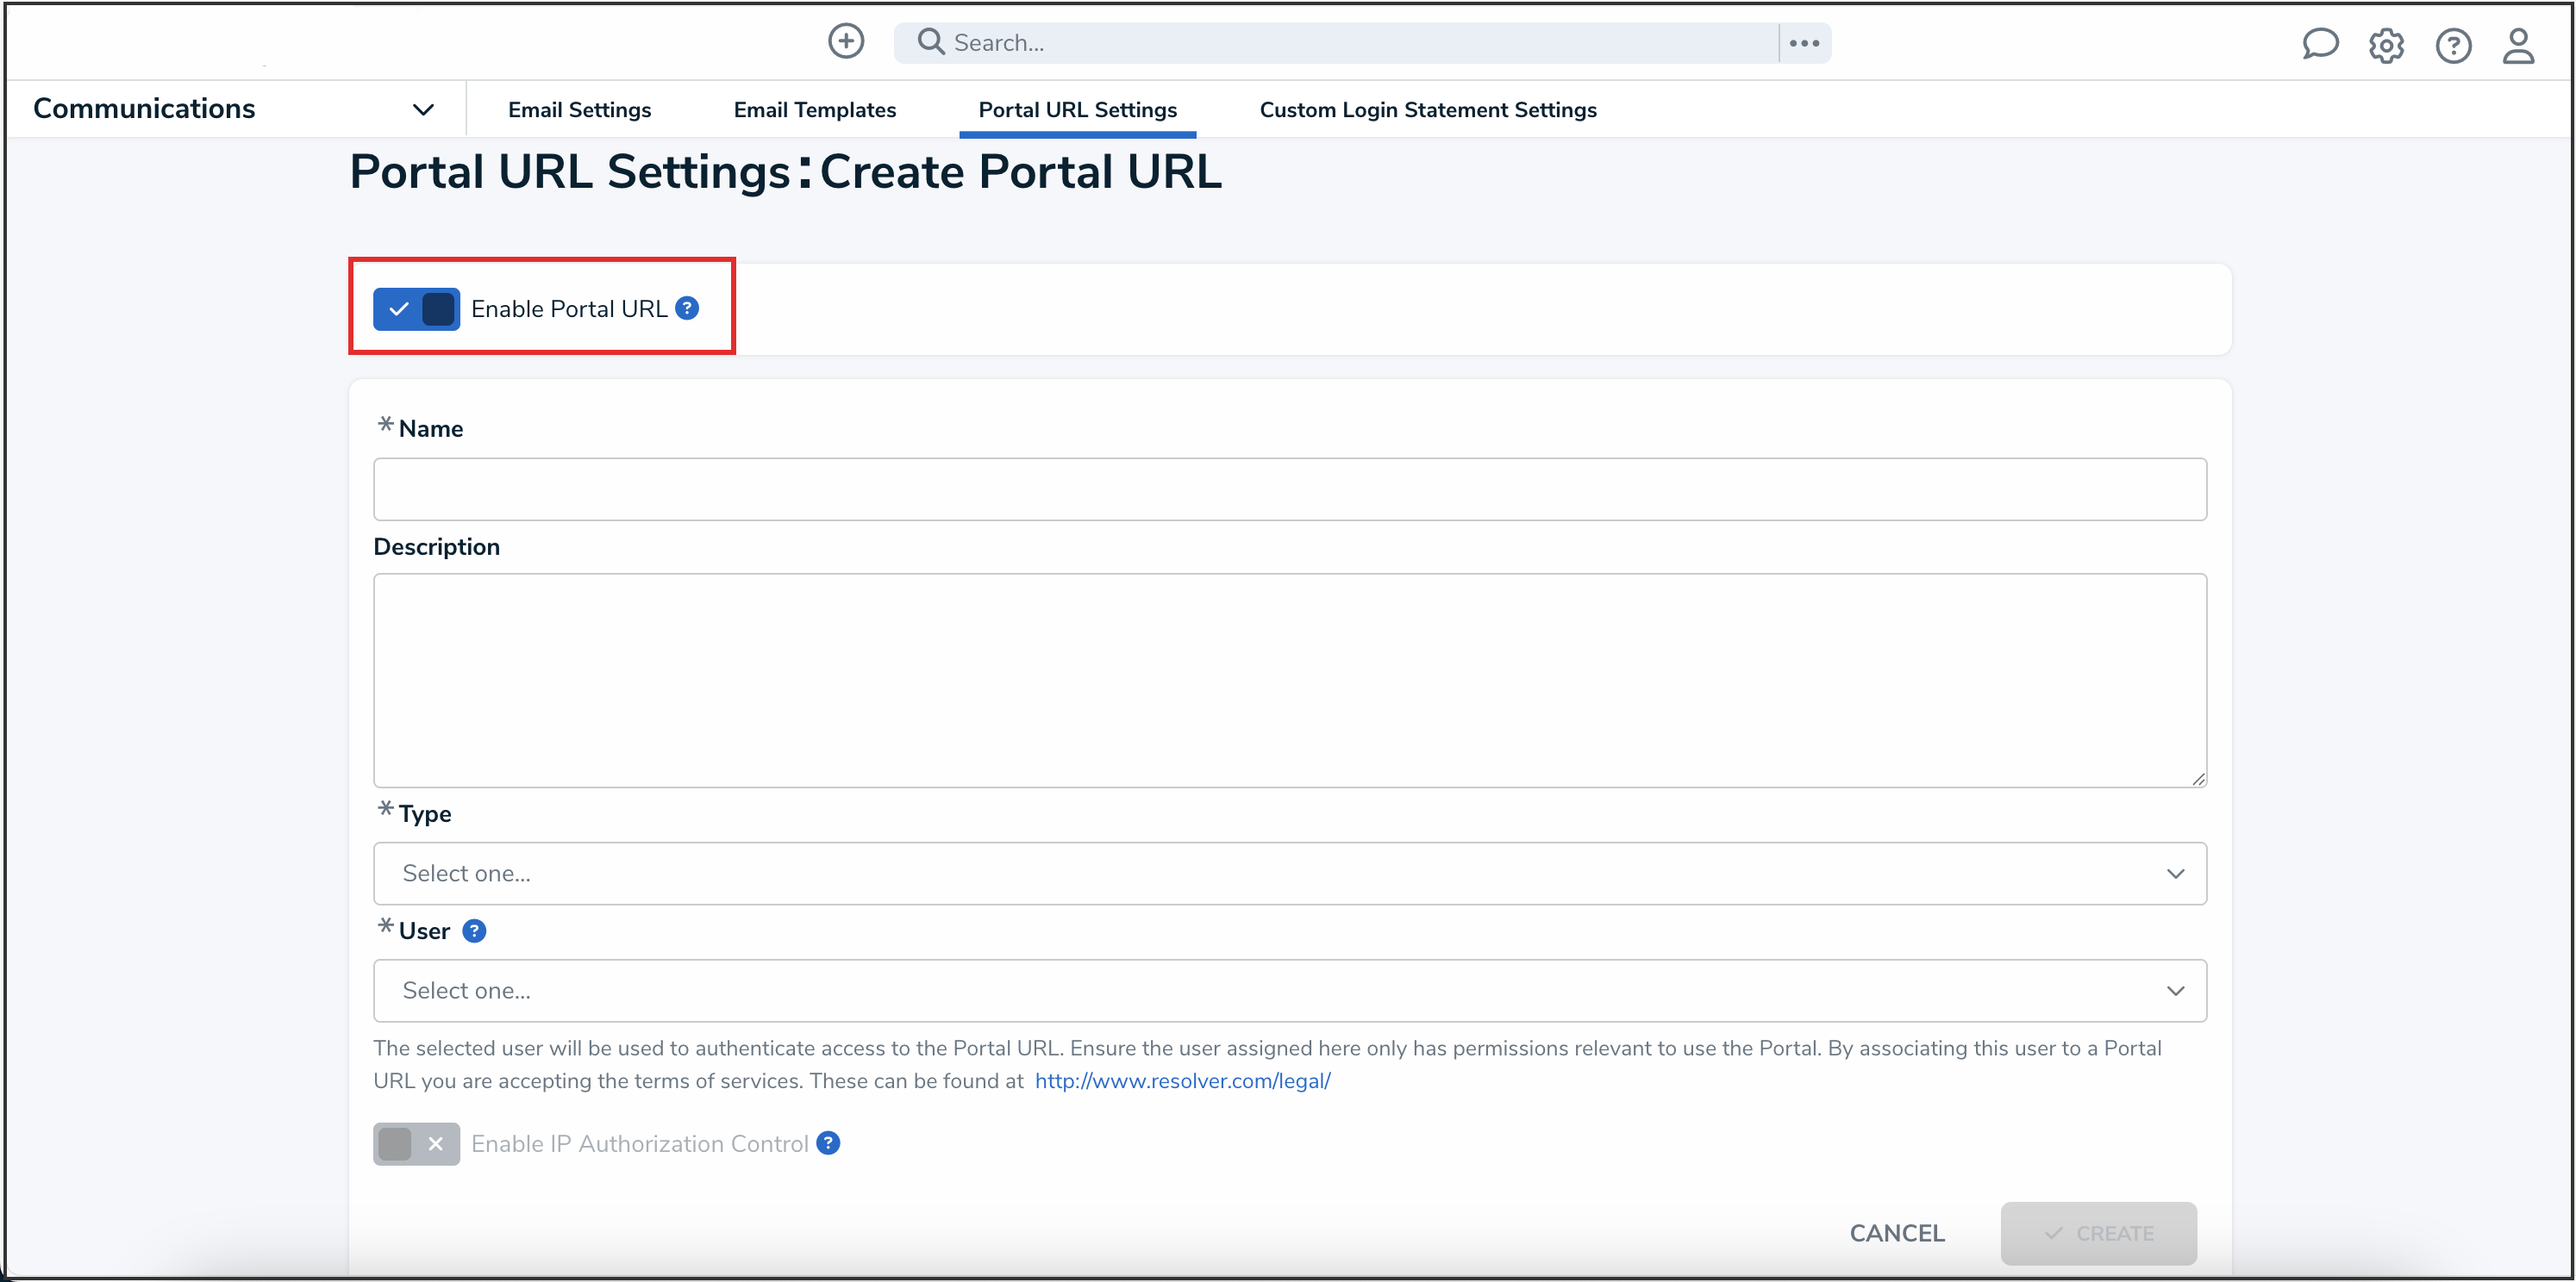This screenshot has width=2576, height=1282.
Task: Open the user profile icon
Action: (2519, 45)
